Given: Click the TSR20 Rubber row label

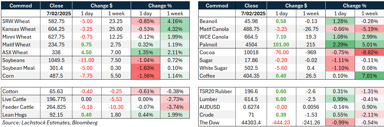Looking at the screenshot, I should point(215,91).
